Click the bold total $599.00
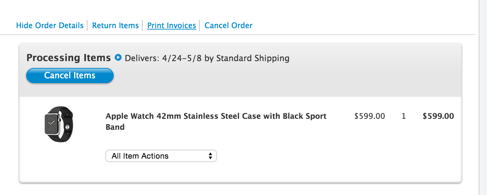 438,116
